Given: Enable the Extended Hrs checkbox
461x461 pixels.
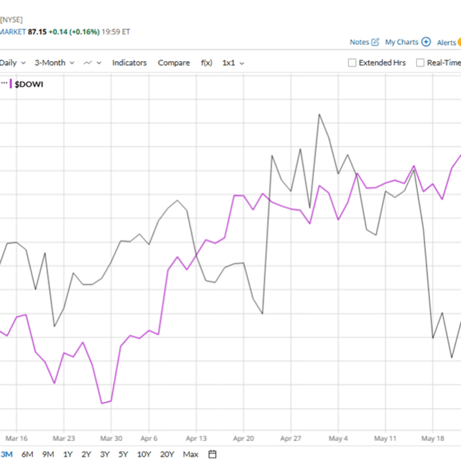Looking at the screenshot, I should tap(352, 63).
